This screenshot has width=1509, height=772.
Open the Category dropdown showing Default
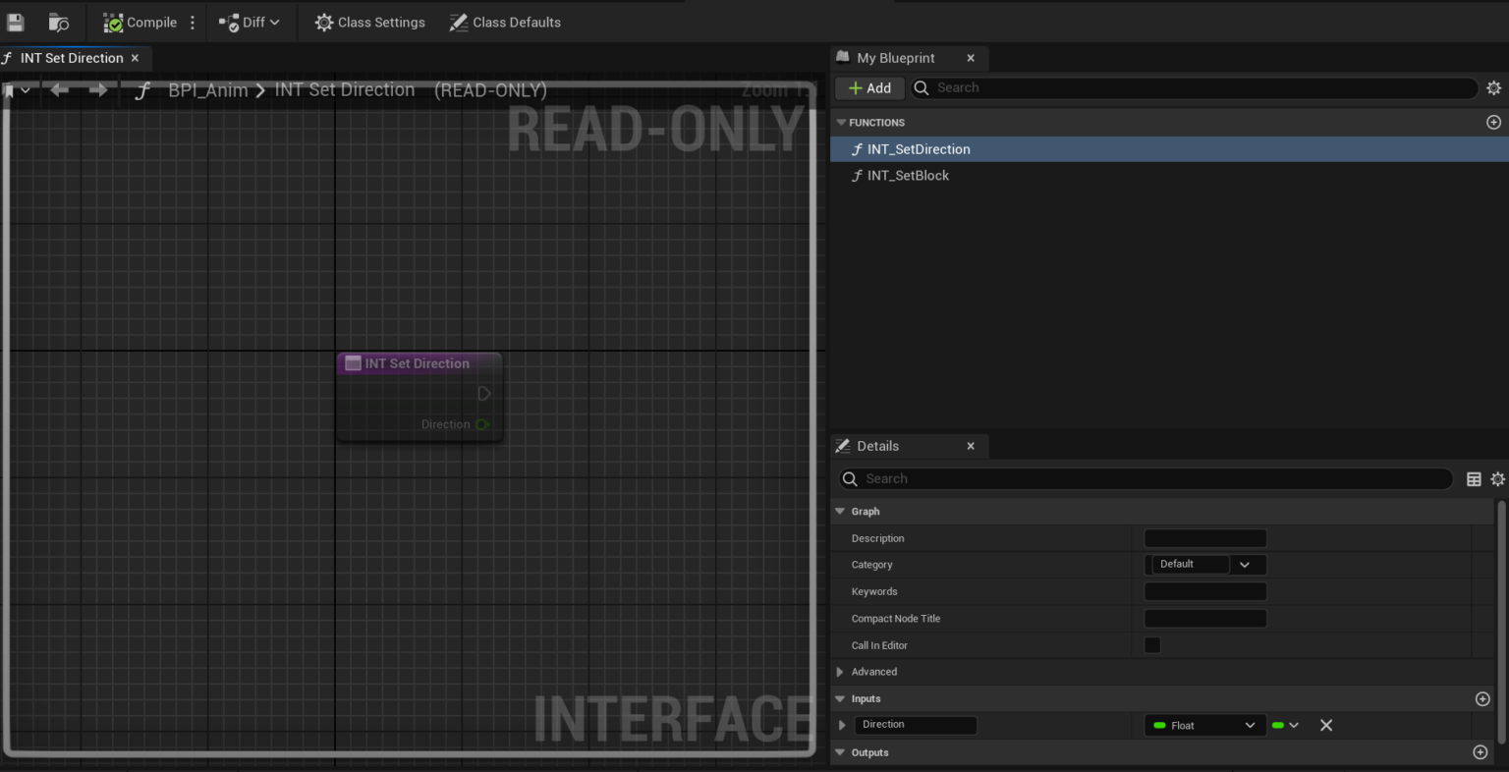point(1245,564)
